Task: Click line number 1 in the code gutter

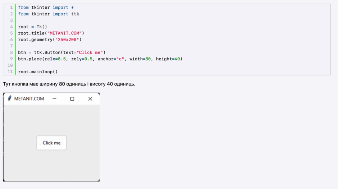Action: [x=12, y=8]
